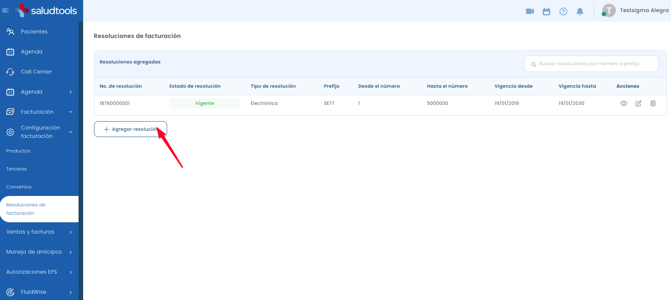Click the video camera icon in header
Viewport: 671px width, 300px height.
click(530, 11)
